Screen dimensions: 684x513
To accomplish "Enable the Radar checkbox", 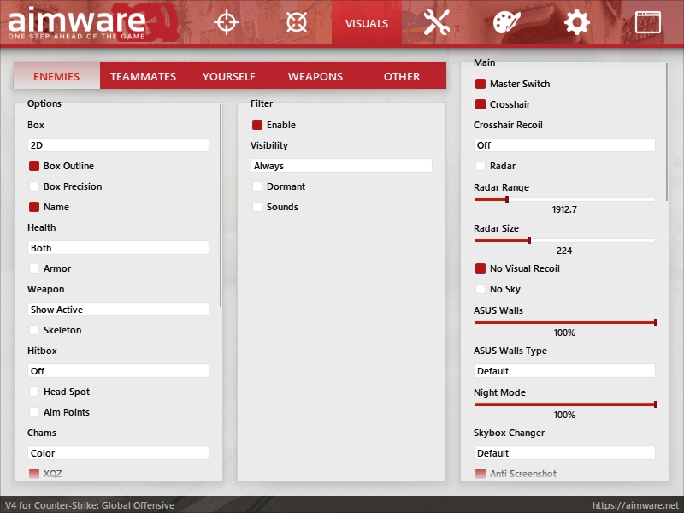I will pyautogui.click(x=481, y=166).
